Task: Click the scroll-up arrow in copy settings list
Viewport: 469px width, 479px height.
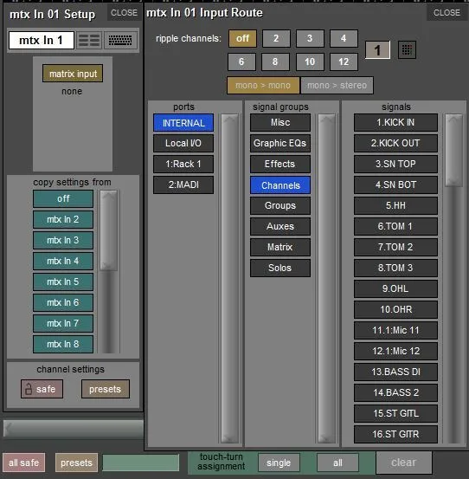Action: [109, 196]
